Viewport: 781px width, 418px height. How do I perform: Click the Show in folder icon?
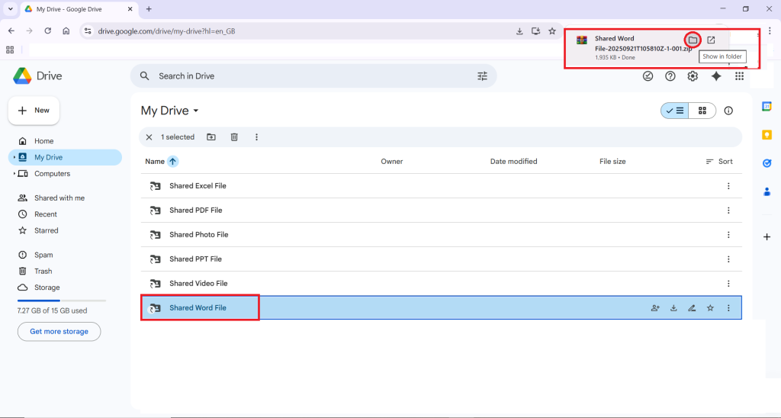(693, 40)
